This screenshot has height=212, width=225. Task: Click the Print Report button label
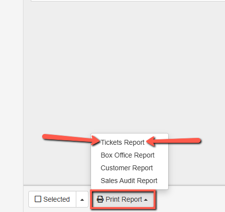coord(124,199)
